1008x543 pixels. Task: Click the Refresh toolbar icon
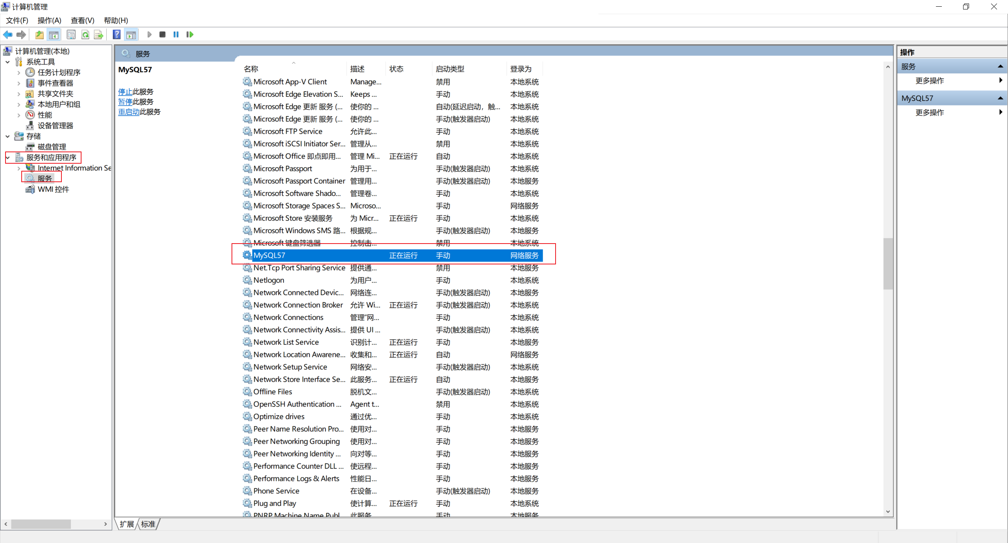[85, 35]
